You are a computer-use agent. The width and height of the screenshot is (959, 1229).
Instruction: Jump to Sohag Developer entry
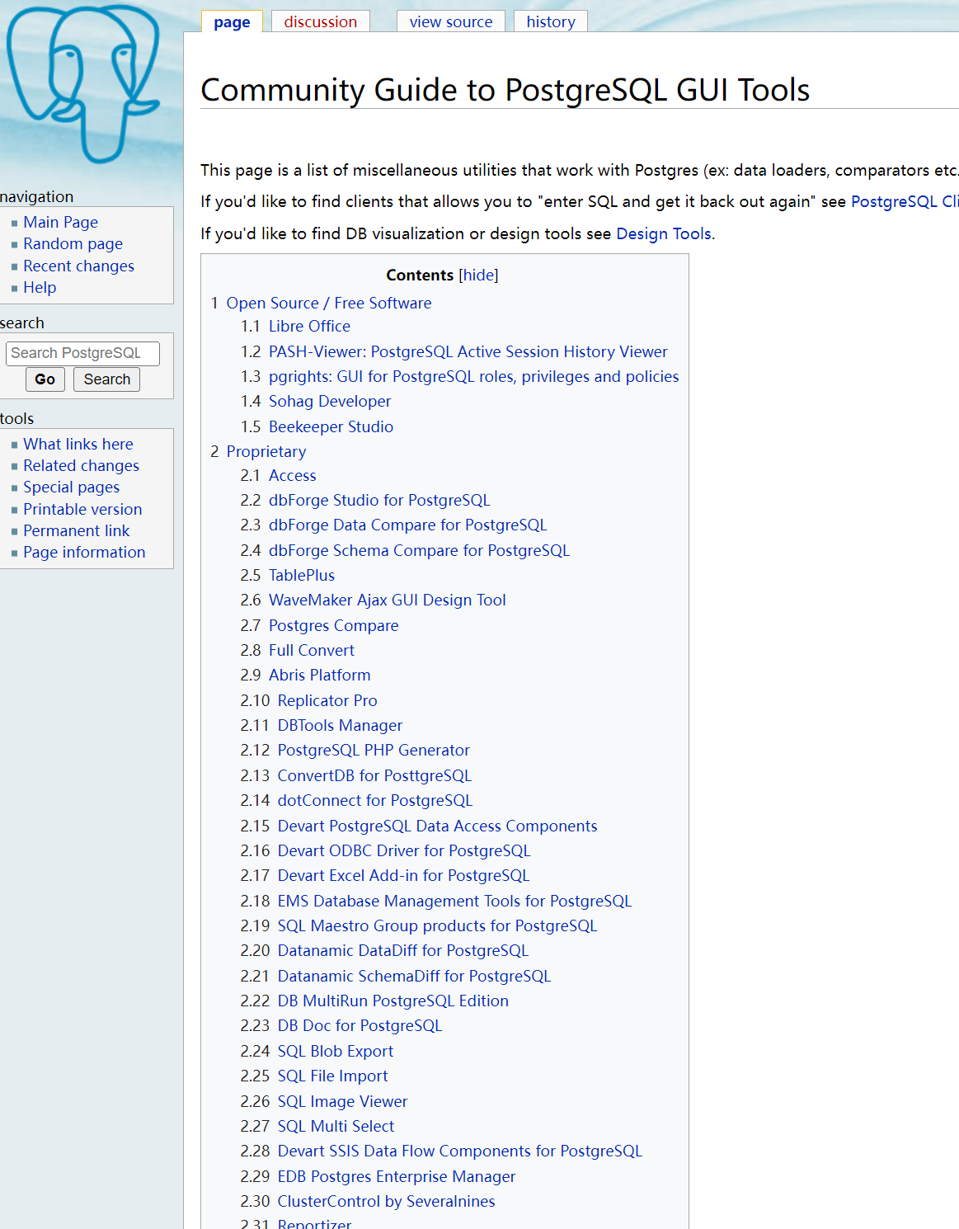330,401
